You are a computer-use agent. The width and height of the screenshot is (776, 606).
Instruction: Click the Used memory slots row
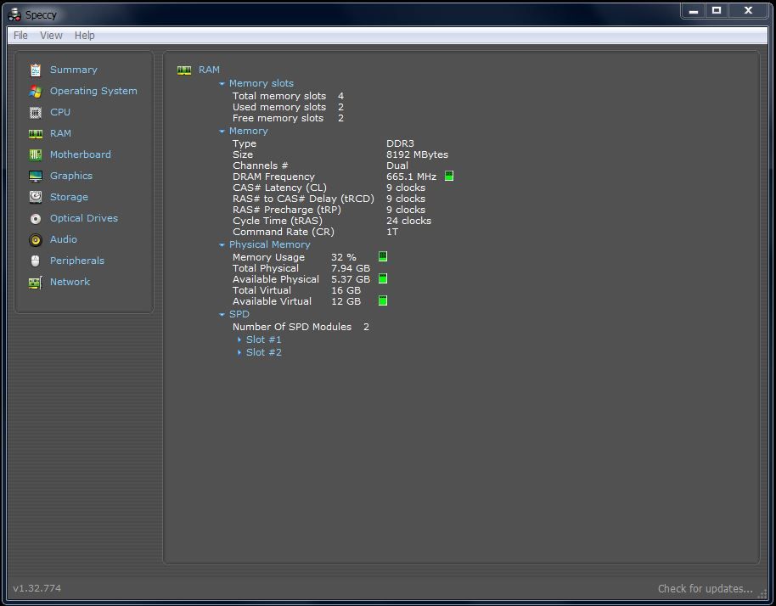click(288, 107)
